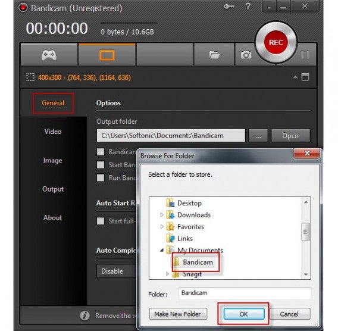This screenshot has width=338, height=331.
Task: Open the Disable dropdown
Action: [117, 271]
